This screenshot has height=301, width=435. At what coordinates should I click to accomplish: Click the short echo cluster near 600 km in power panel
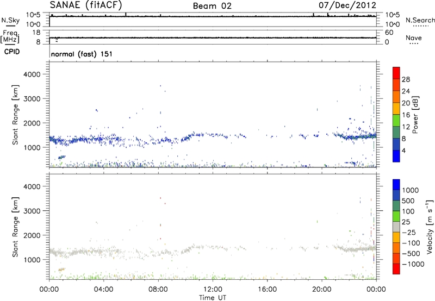61,157
